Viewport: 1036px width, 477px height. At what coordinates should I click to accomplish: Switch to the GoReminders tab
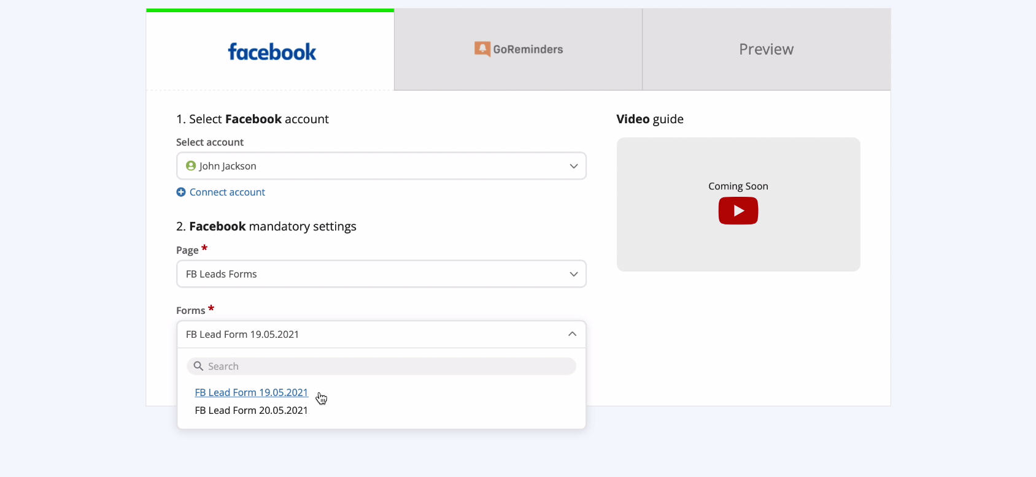[x=518, y=50]
